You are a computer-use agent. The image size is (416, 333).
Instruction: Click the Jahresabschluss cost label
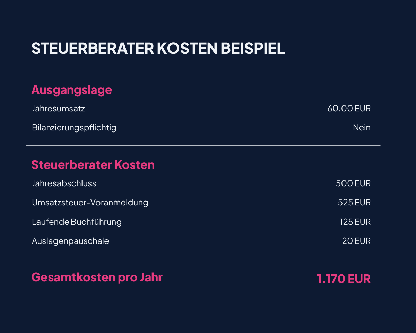pos(64,183)
